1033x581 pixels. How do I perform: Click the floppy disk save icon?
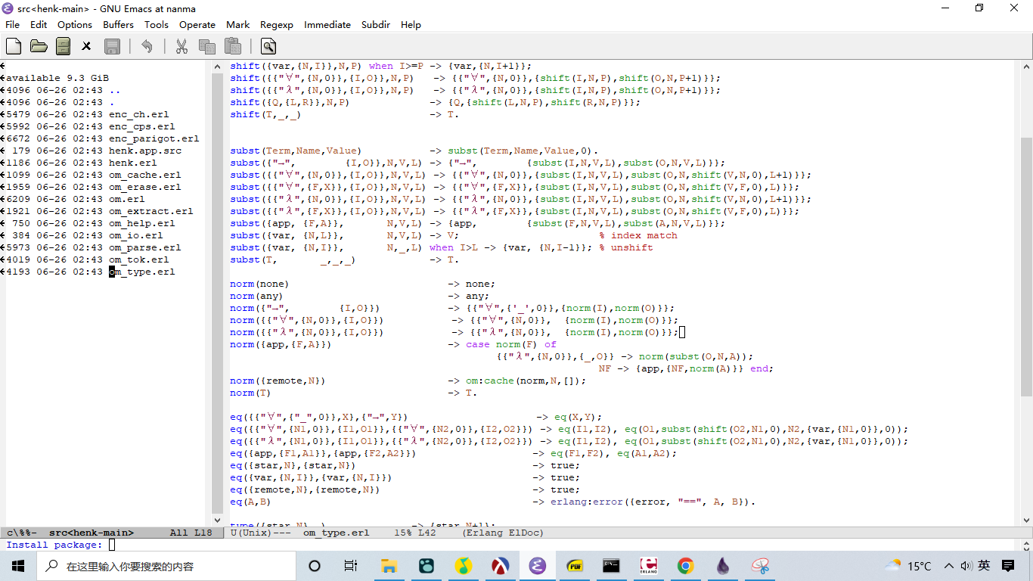(112, 47)
